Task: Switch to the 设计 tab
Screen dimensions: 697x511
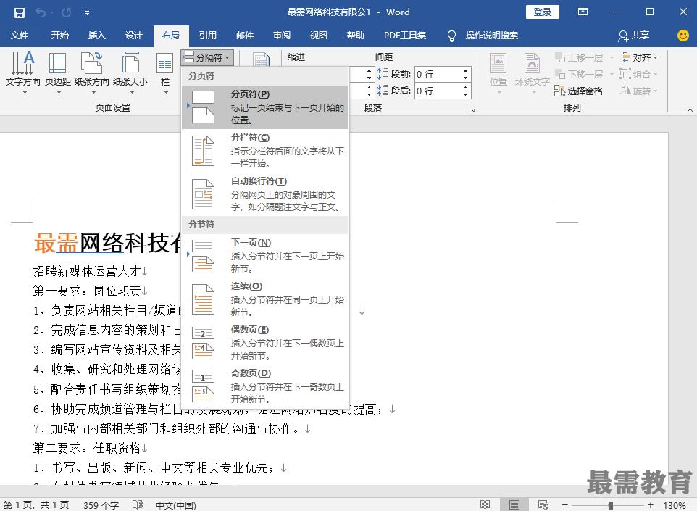Action: pos(134,35)
